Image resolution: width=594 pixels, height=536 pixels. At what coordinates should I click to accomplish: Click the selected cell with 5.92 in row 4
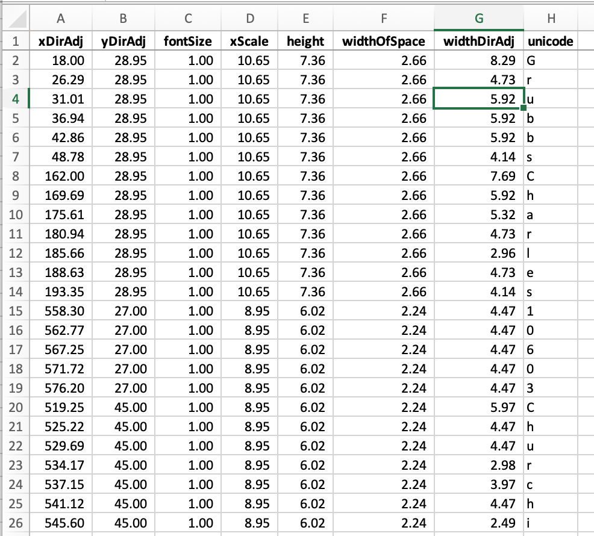click(x=478, y=99)
